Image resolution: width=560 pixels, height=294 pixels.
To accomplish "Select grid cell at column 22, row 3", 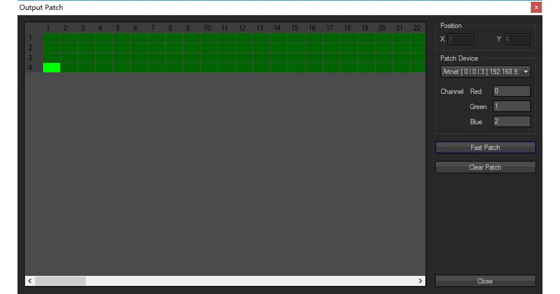I will pyautogui.click(x=418, y=58).
